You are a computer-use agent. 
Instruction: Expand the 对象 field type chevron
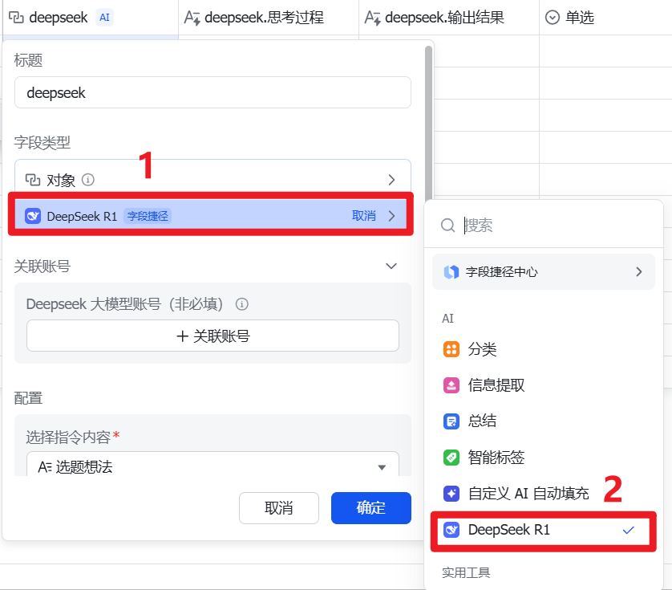(391, 180)
